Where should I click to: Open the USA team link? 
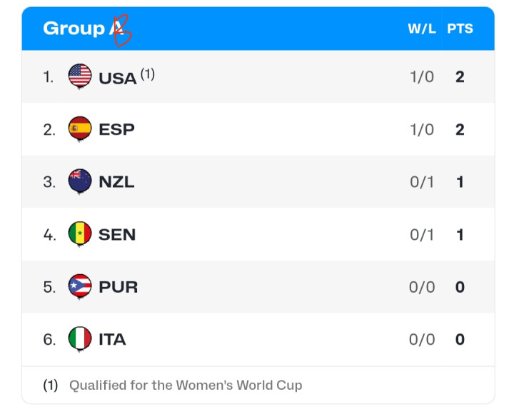pyautogui.click(x=118, y=78)
